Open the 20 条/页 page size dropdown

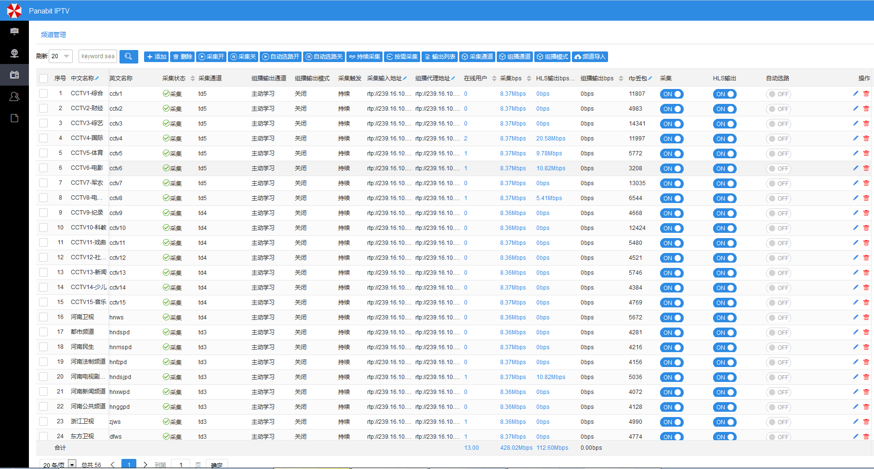(58, 465)
